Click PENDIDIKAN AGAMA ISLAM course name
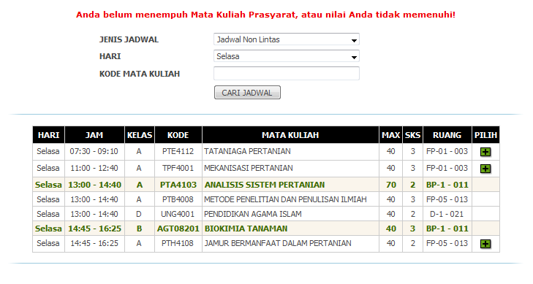 click(252, 214)
